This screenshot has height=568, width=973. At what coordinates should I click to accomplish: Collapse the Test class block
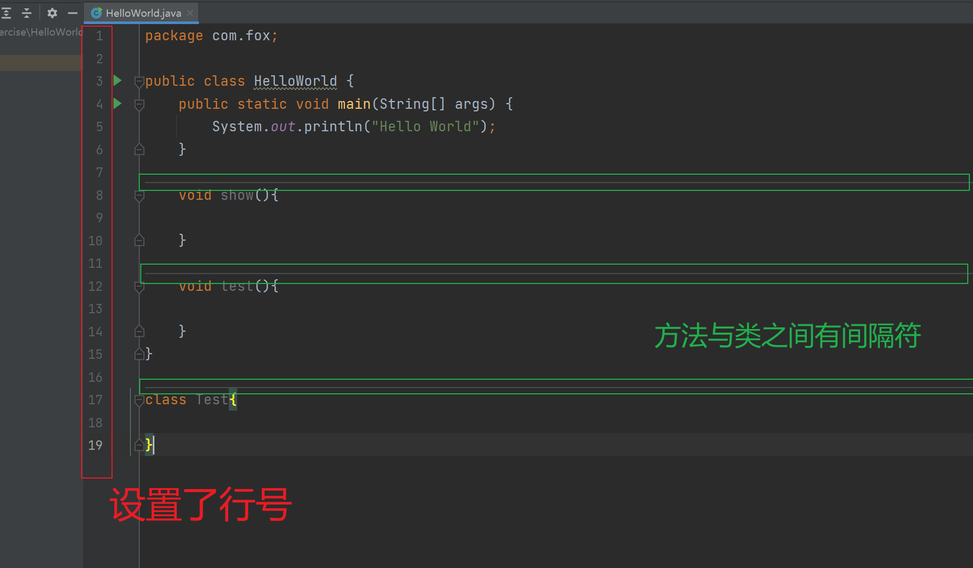tap(139, 401)
